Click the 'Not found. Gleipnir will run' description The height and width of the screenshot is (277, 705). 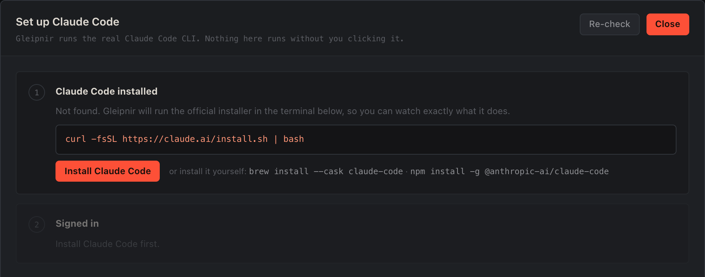coord(283,111)
